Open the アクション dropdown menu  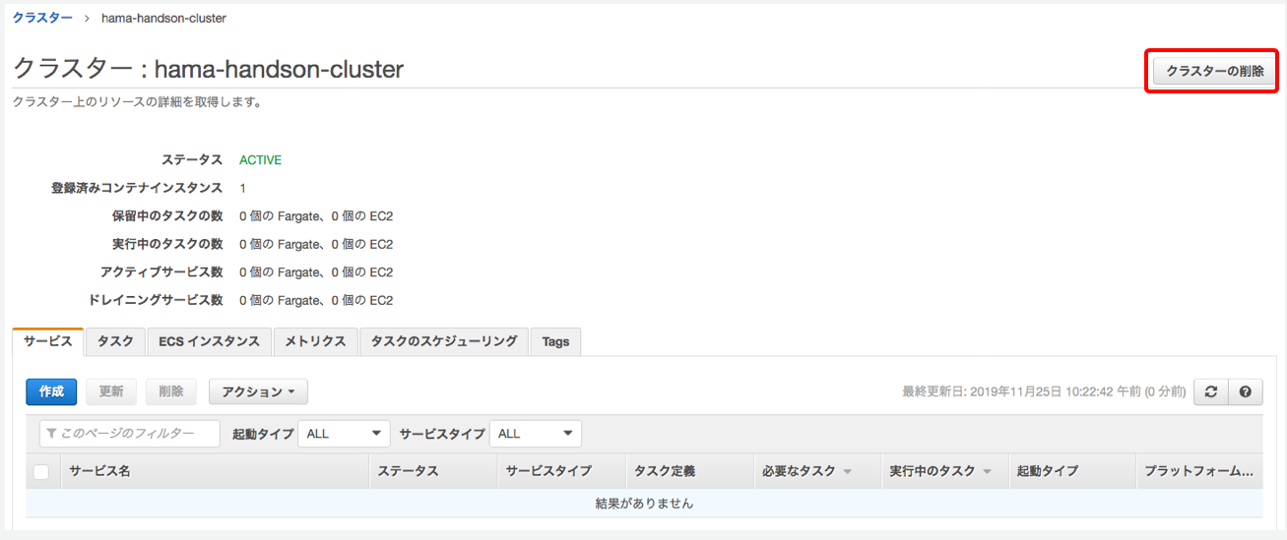[258, 391]
